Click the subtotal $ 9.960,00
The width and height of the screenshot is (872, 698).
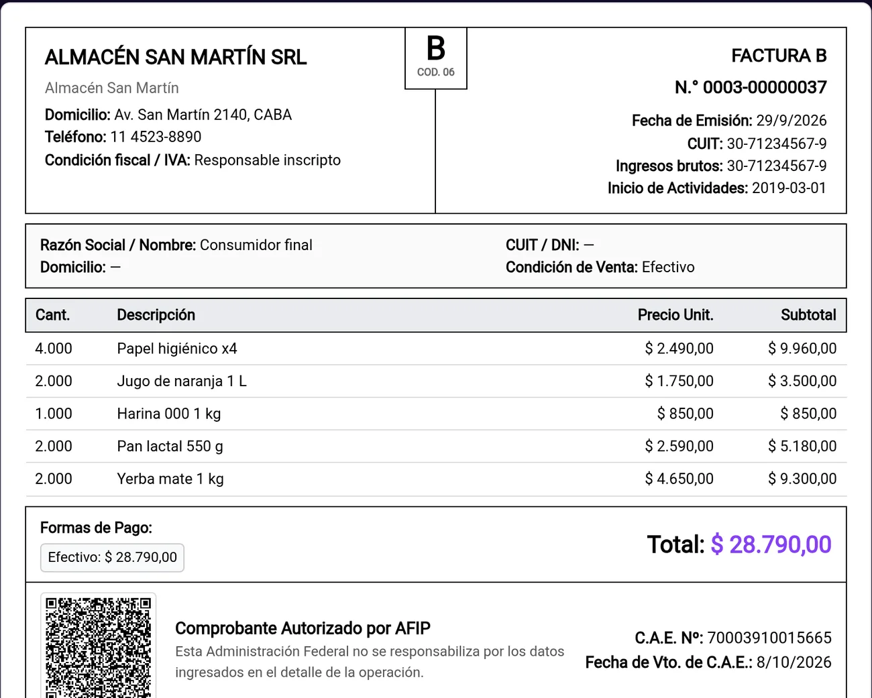802,349
